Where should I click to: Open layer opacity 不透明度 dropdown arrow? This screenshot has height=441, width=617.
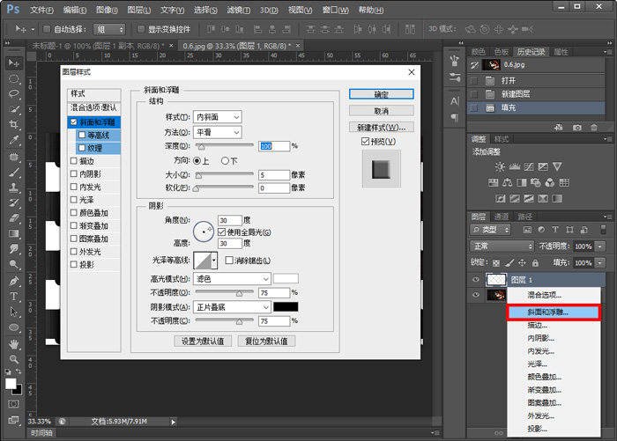600,246
